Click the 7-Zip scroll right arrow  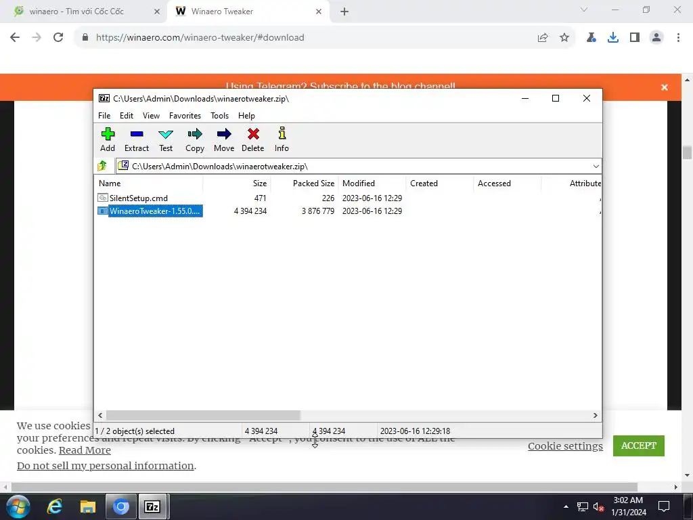point(595,415)
